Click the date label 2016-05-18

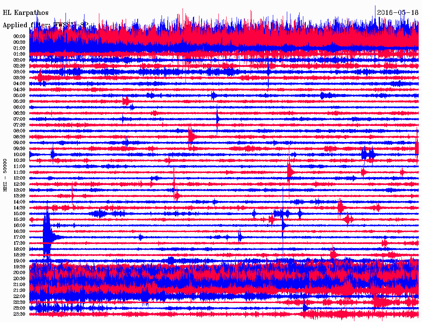click(x=398, y=12)
